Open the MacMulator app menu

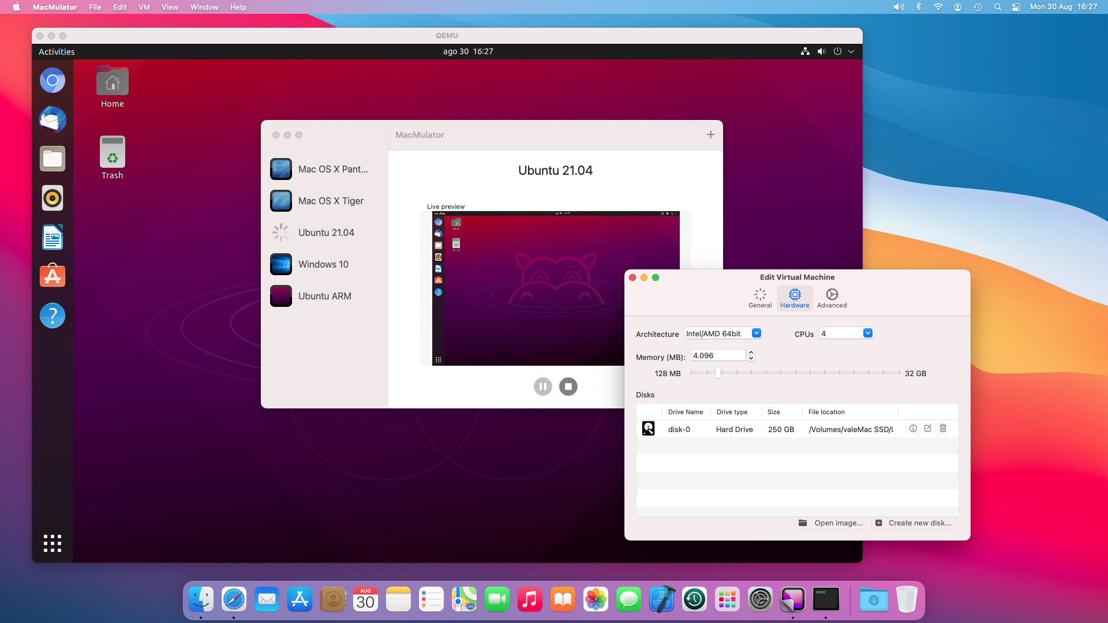click(55, 7)
